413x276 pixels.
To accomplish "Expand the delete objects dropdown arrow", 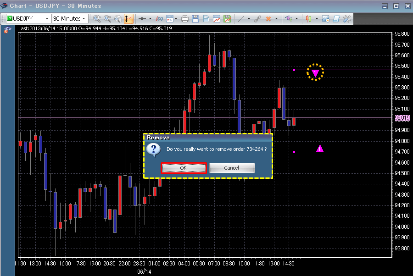I will [x=276, y=19].
